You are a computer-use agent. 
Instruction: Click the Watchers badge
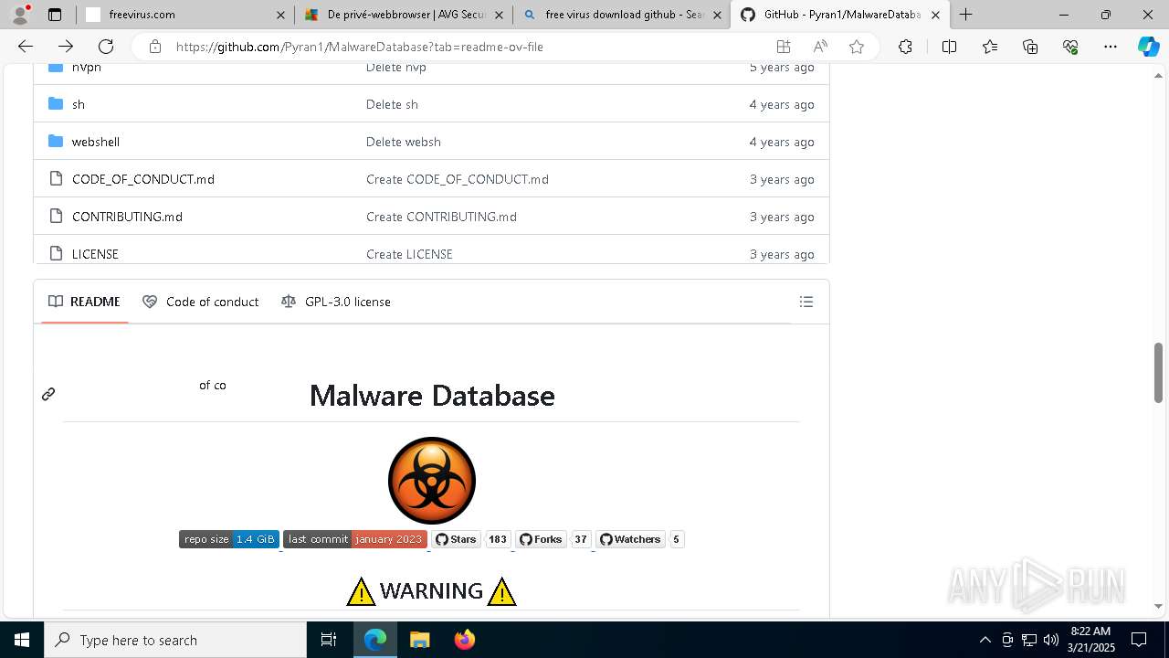click(x=630, y=539)
